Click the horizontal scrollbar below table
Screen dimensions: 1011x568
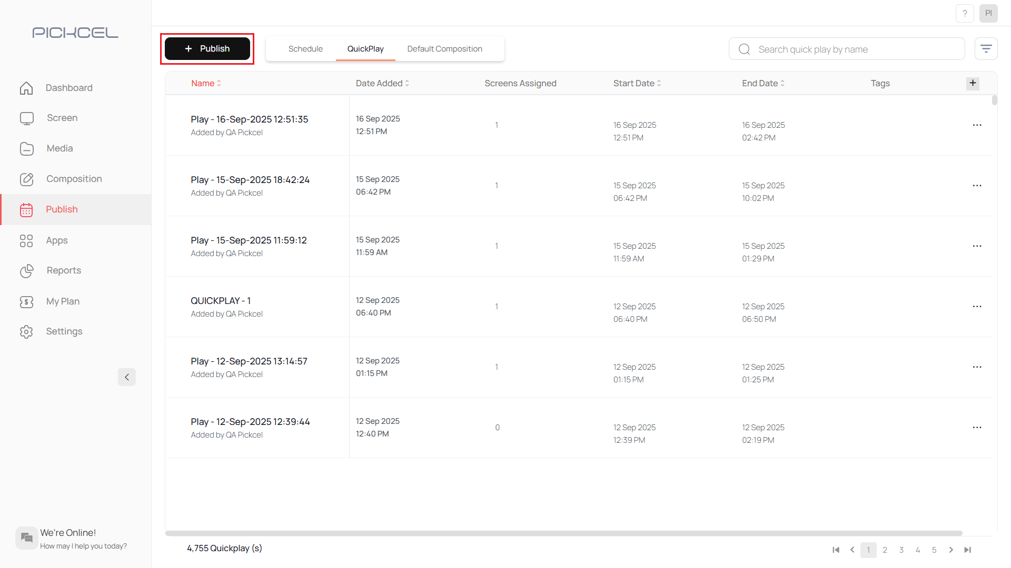coord(563,533)
